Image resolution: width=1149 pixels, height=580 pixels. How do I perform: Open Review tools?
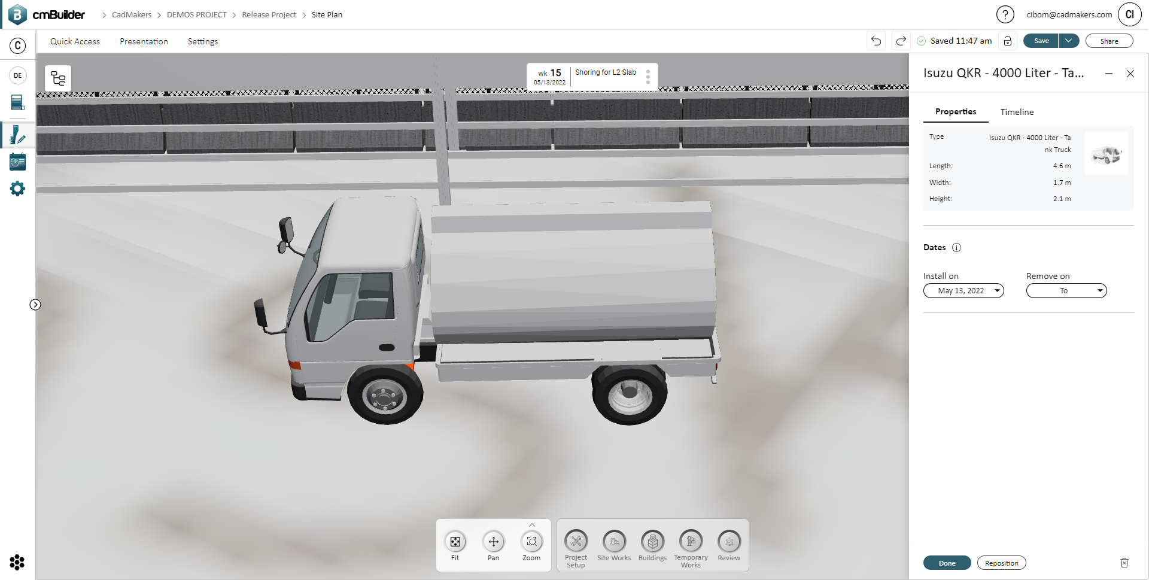[x=729, y=546]
